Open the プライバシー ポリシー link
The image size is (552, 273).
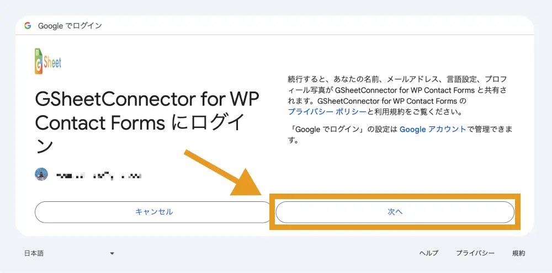tap(327, 111)
